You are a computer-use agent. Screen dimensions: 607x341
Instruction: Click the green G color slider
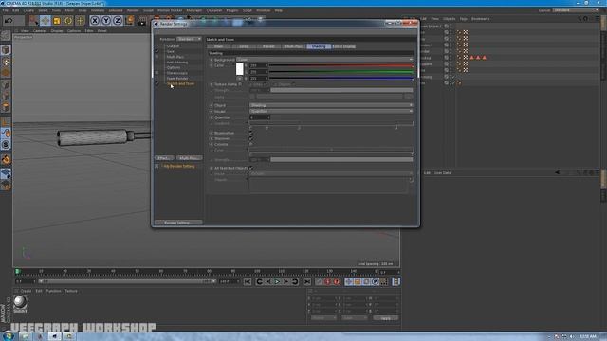(x=341, y=72)
